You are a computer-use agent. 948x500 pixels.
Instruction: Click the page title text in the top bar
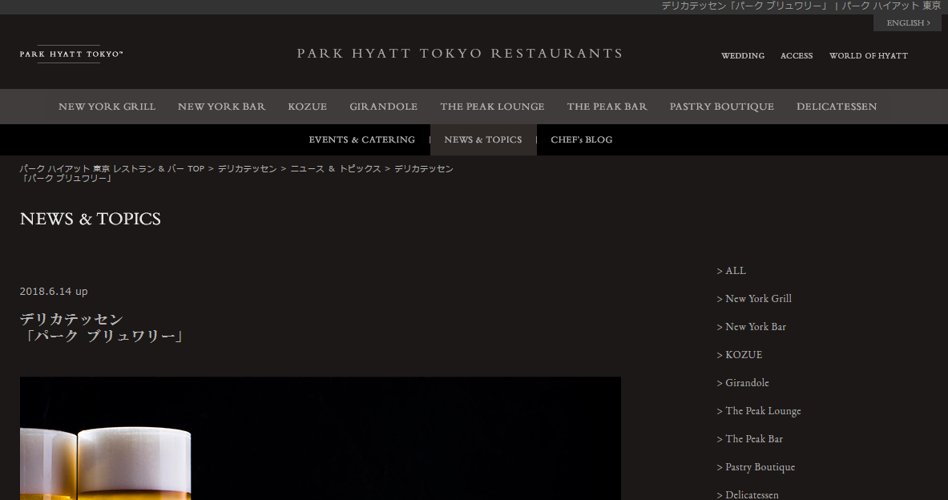(x=801, y=6)
